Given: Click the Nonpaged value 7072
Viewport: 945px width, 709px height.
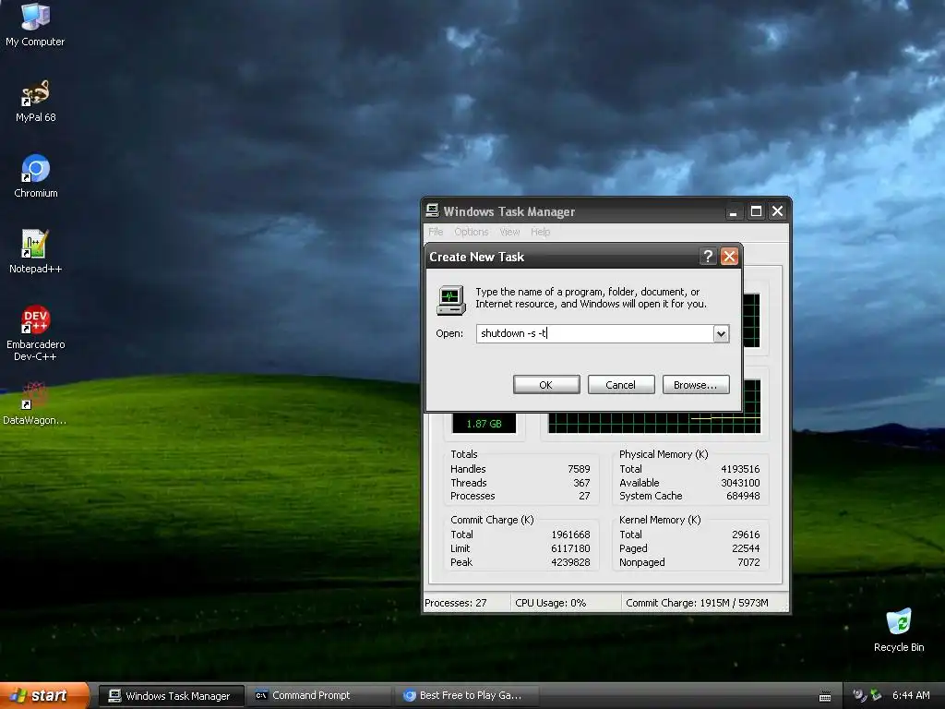Looking at the screenshot, I should pos(748,562).
